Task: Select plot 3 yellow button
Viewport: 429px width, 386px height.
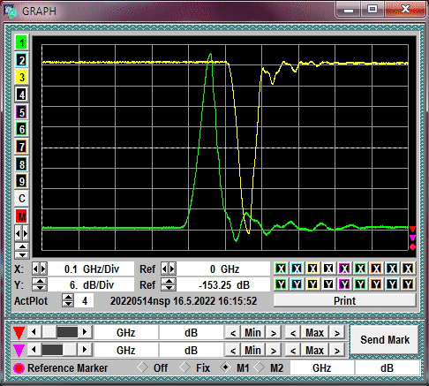Action: click(x=21, y=78)
